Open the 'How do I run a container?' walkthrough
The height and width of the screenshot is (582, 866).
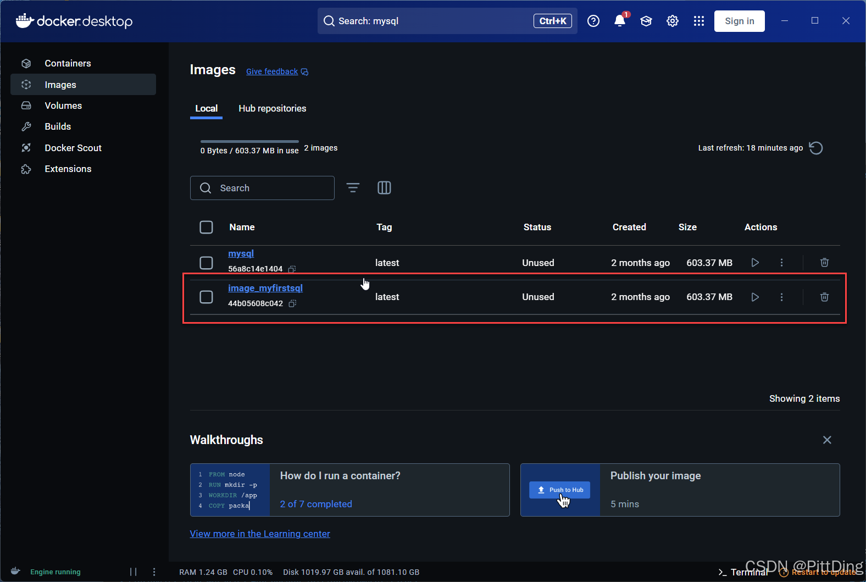pos(349,490)
